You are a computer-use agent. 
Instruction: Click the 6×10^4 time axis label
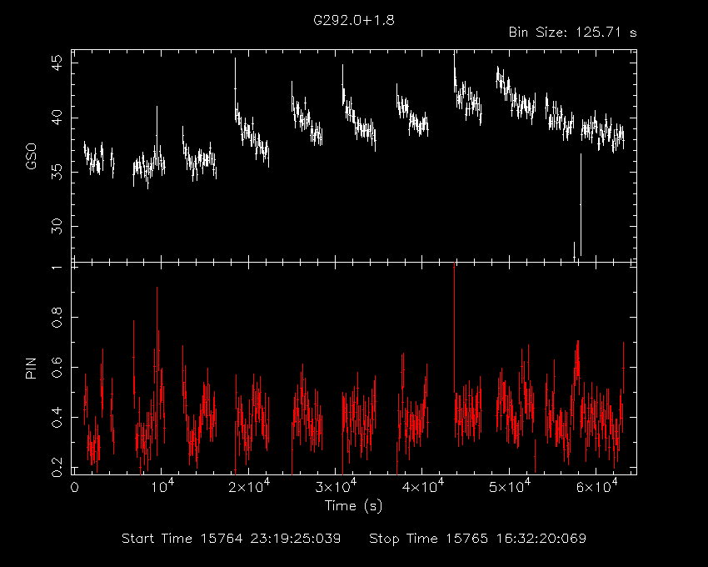click(596, 485)
